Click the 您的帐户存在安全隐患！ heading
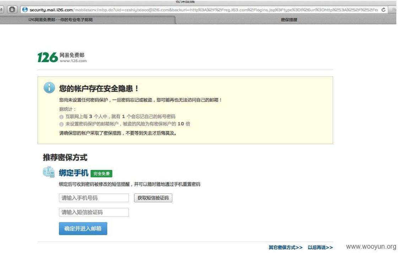This screenshot has height=254, width=402. [x=99, y=89]
